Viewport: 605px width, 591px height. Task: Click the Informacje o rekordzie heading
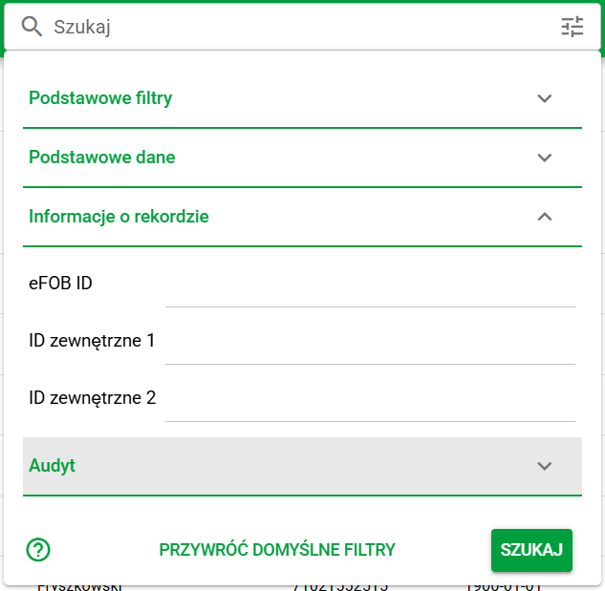119,217
